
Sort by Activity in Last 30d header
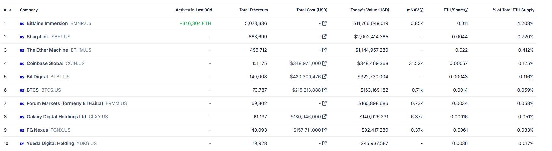pyautogui.click(x=194, y=10)
